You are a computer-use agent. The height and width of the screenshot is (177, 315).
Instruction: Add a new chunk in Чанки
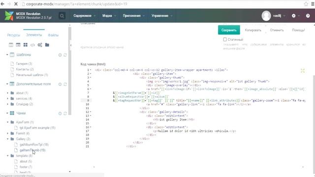60,114
